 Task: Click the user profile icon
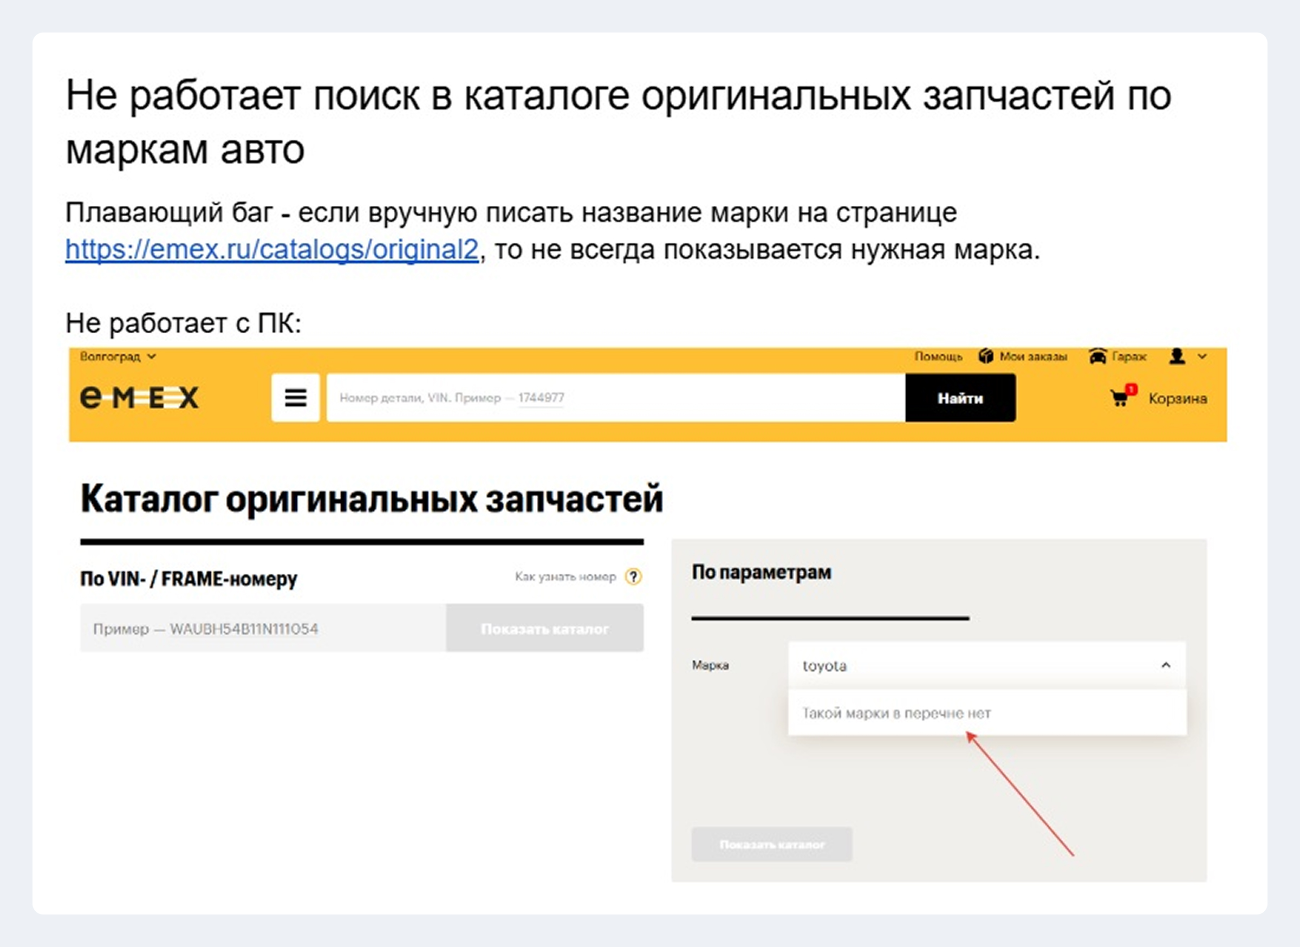[x=1178, y=356]
